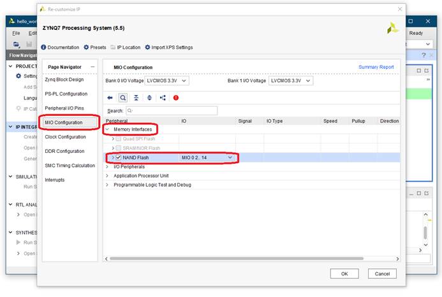Click the red error indicator icon
This screenshot has width=442, height=297.
[176, 98]
